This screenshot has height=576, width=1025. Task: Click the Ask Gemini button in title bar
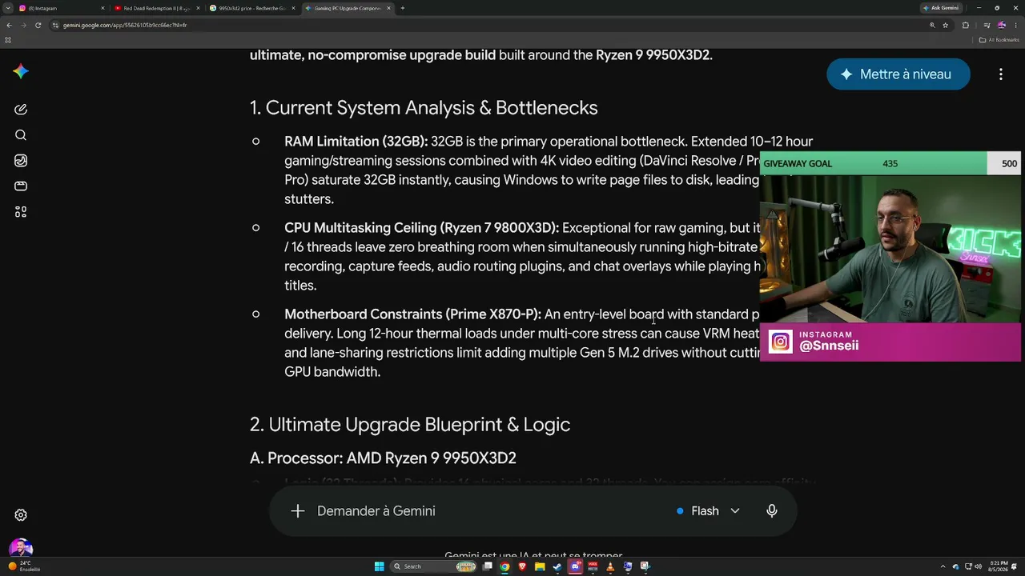click(941, 8)
